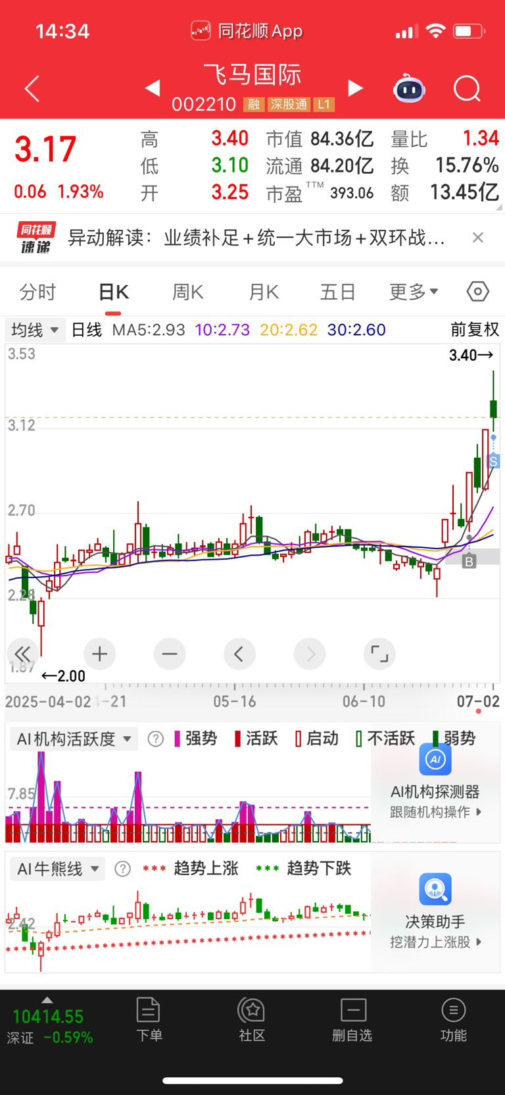The height and width of the screenshot is (1095, 505).
Task: Tap the 额 13.45亿 amount value
Action: click(464, 192)
